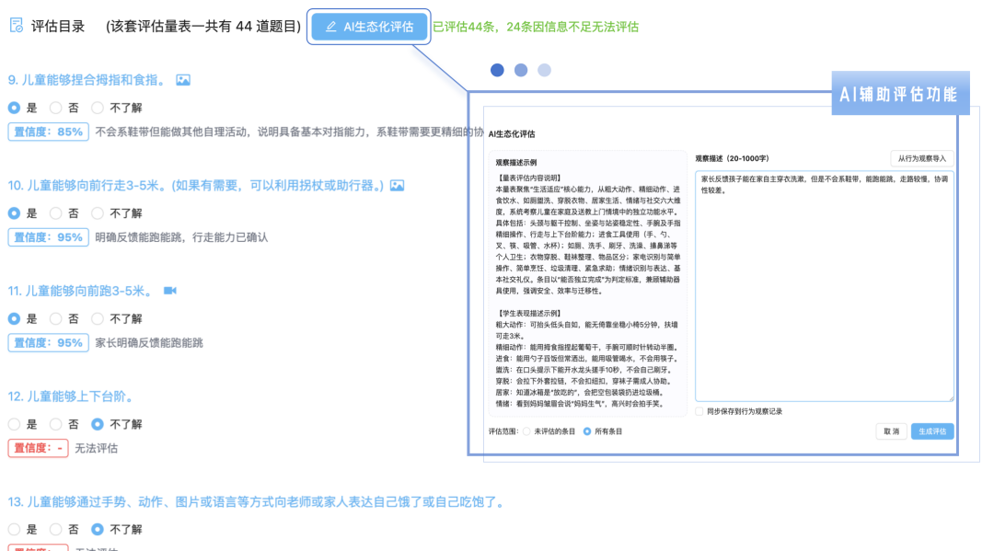Click 家长明确反馈能跑能跳 explanation text
The width and height of the screenshot is (994, 551).
click(149, 342)
